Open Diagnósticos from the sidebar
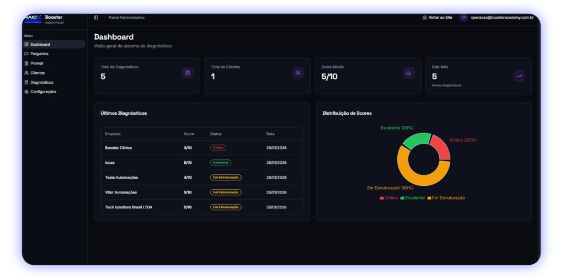 pos(41,82)
